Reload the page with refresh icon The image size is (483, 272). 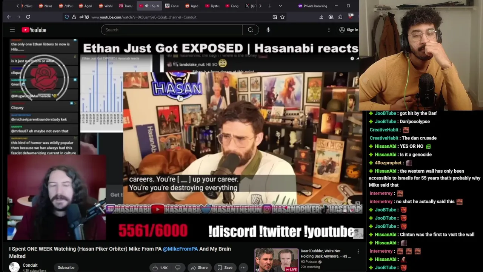coord(28,17)
